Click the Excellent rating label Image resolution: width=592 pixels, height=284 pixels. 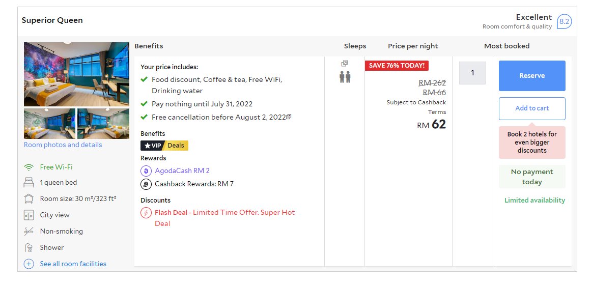click(534, 17)
